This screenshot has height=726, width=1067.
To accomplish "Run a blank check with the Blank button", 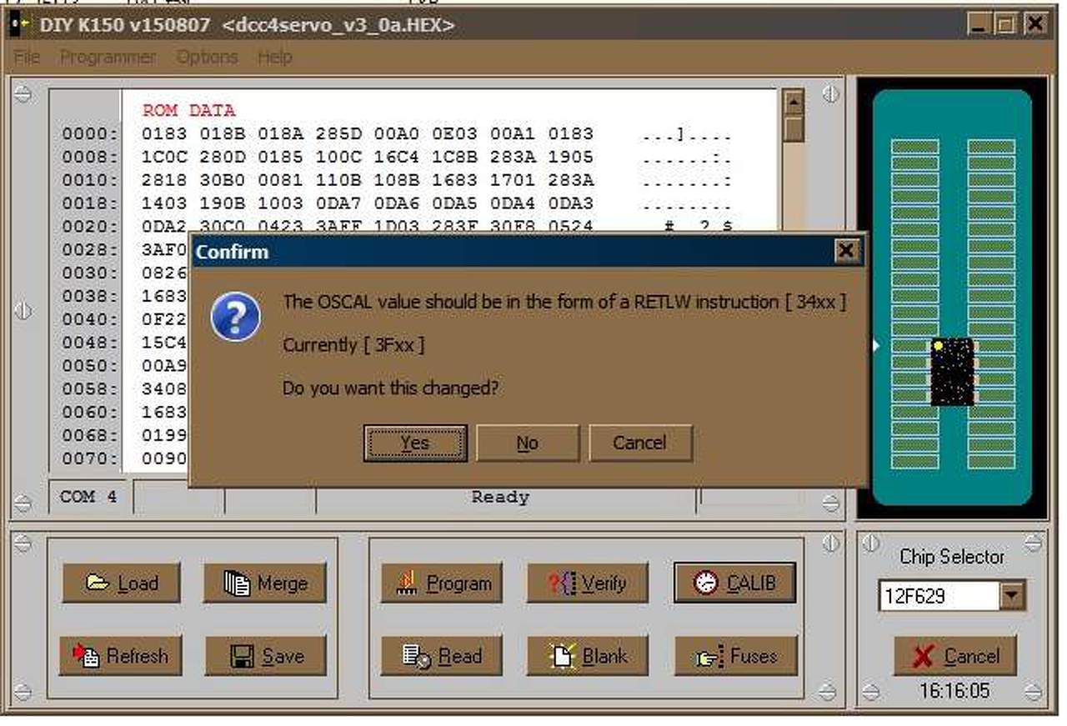I will point(587,655).
